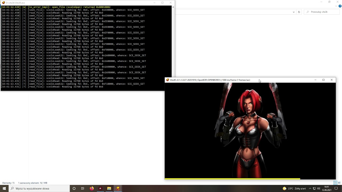Open the weather widget showing 23°C
Viewport: 342px width, 192px height.
pyautogui.click(x=294, y=188)
